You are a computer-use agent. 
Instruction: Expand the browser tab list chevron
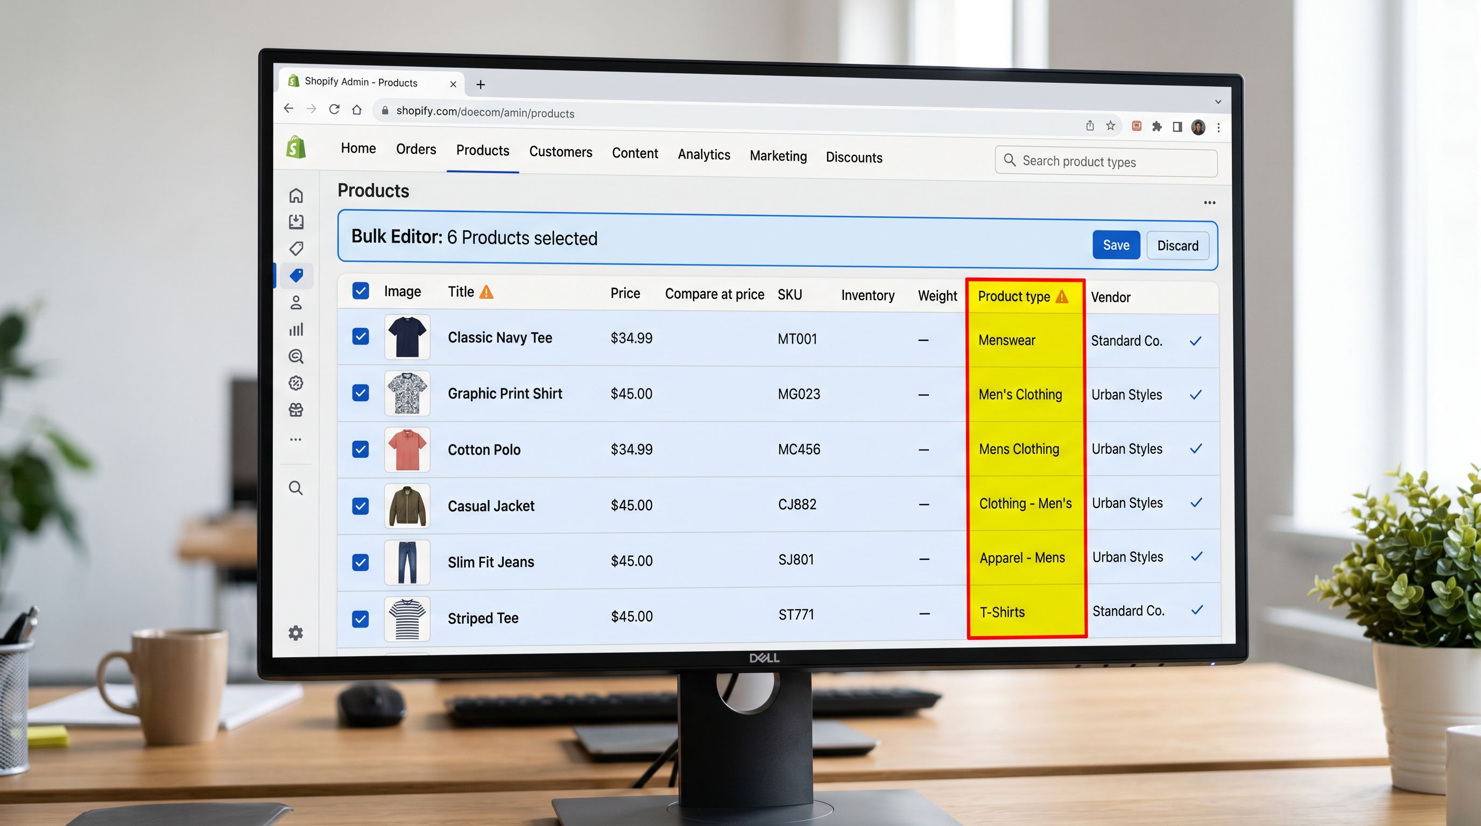coord(1218,102)
